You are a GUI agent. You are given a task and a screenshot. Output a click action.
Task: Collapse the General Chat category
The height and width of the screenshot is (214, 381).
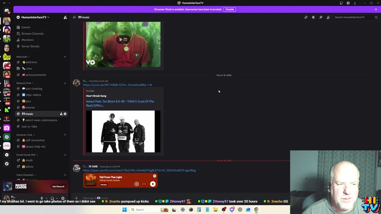point(25,83)
